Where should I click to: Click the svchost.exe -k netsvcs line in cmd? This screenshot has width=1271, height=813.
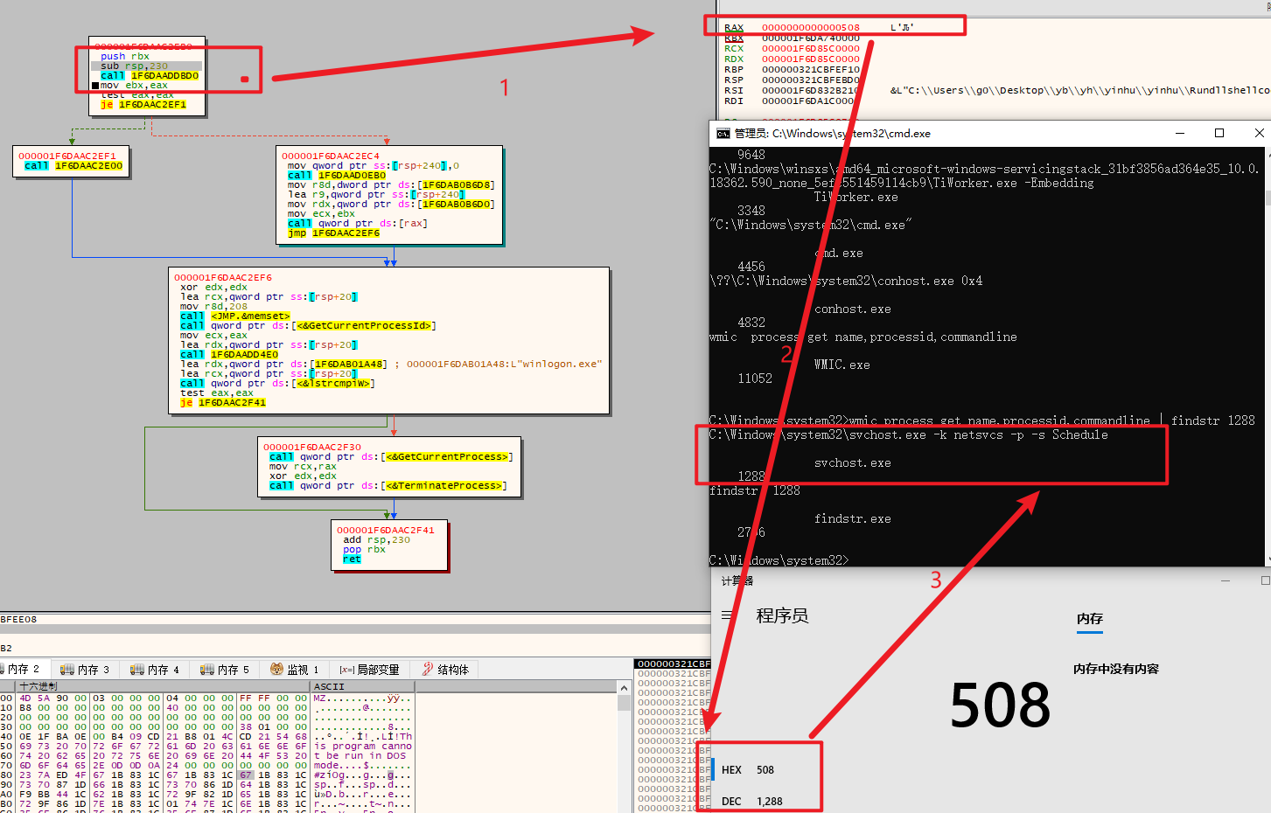pos(909,435)
